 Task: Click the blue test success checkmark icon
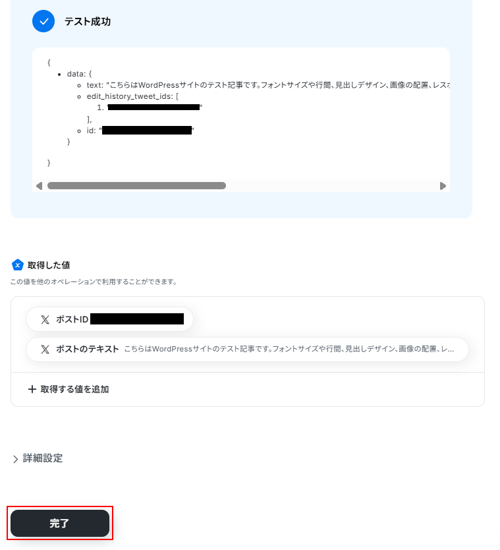[43, 21]
